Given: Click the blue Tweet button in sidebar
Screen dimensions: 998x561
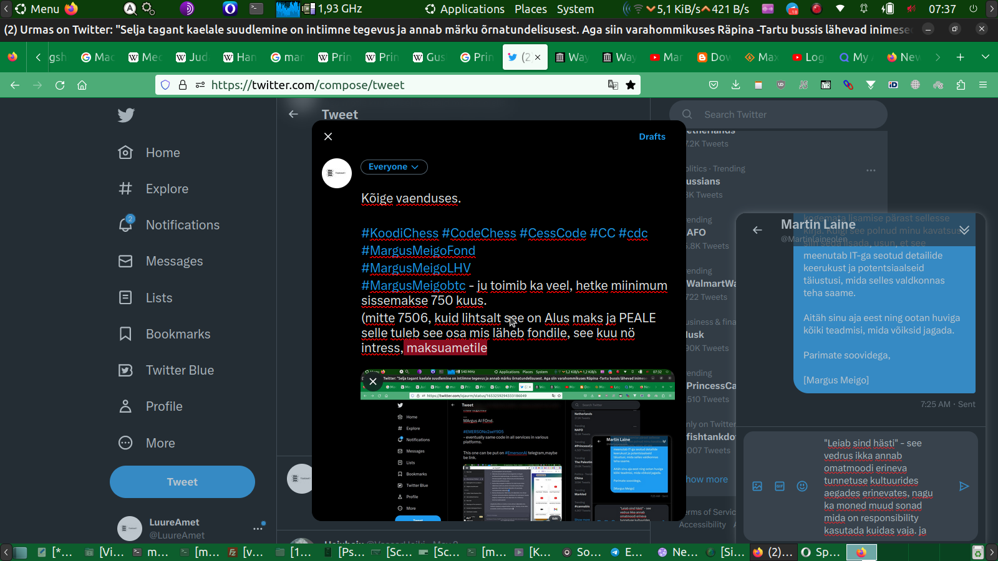Looking at the screenshot, I should [182, 482].
